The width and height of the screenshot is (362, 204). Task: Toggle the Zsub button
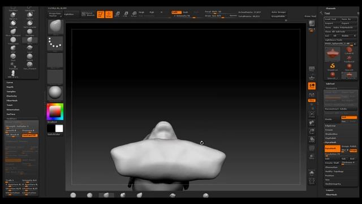coord(186,12)
